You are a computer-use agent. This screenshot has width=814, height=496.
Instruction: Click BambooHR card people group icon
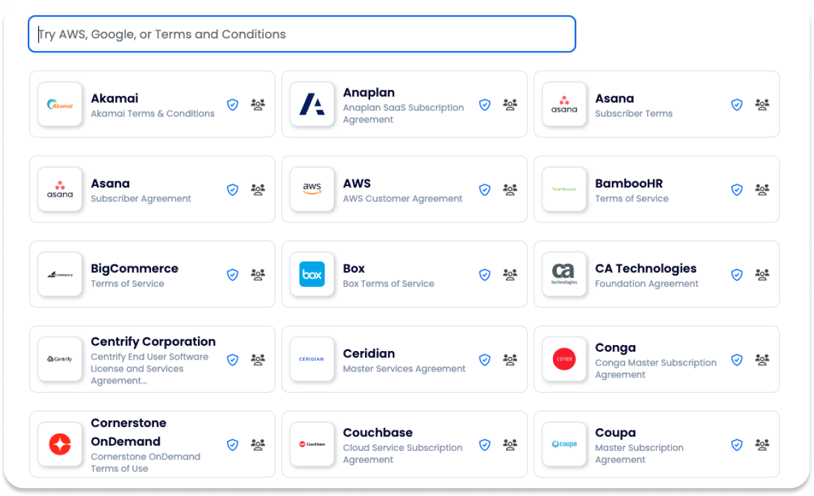click(762, 189)
